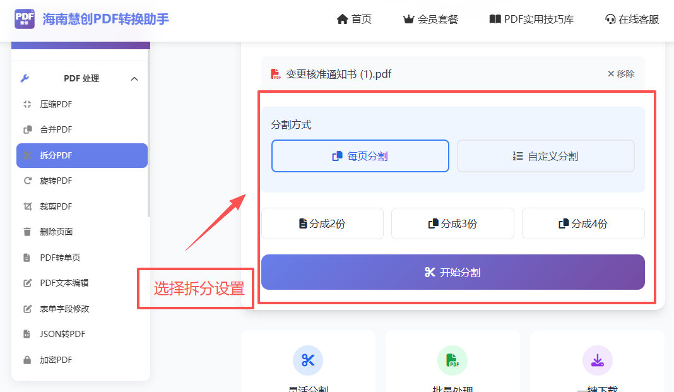
Task: Click the compress icon for 压缩PDF
Action: [28, 104]
